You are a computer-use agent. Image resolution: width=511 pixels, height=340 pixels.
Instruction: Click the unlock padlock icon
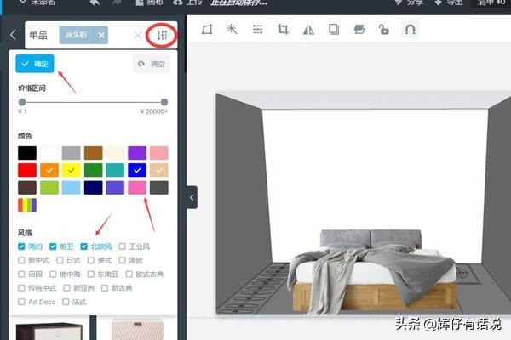[x=384, y=30]
